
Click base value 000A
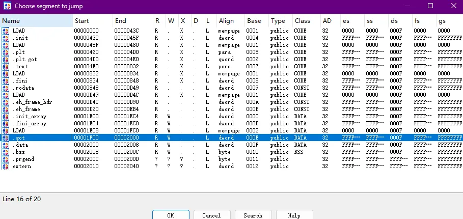click(252, 102)
